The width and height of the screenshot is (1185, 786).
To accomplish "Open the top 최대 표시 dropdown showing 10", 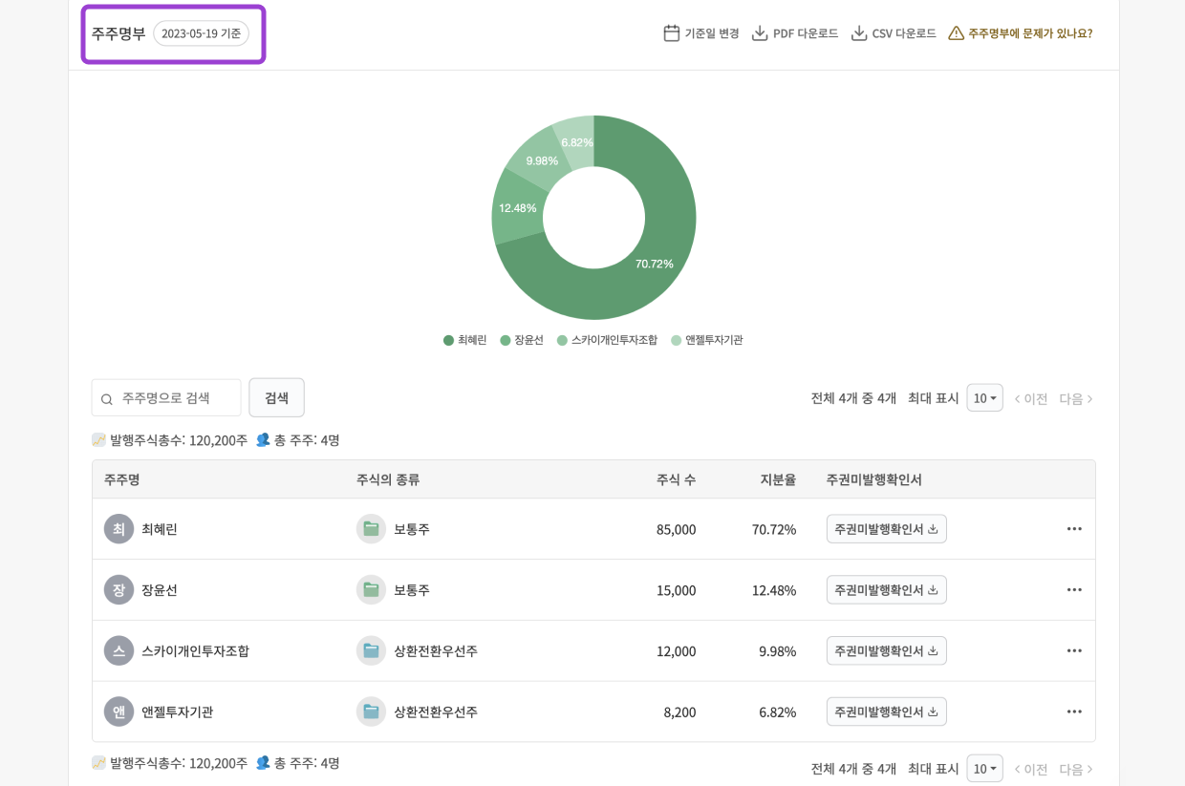I will click(984, 398).
